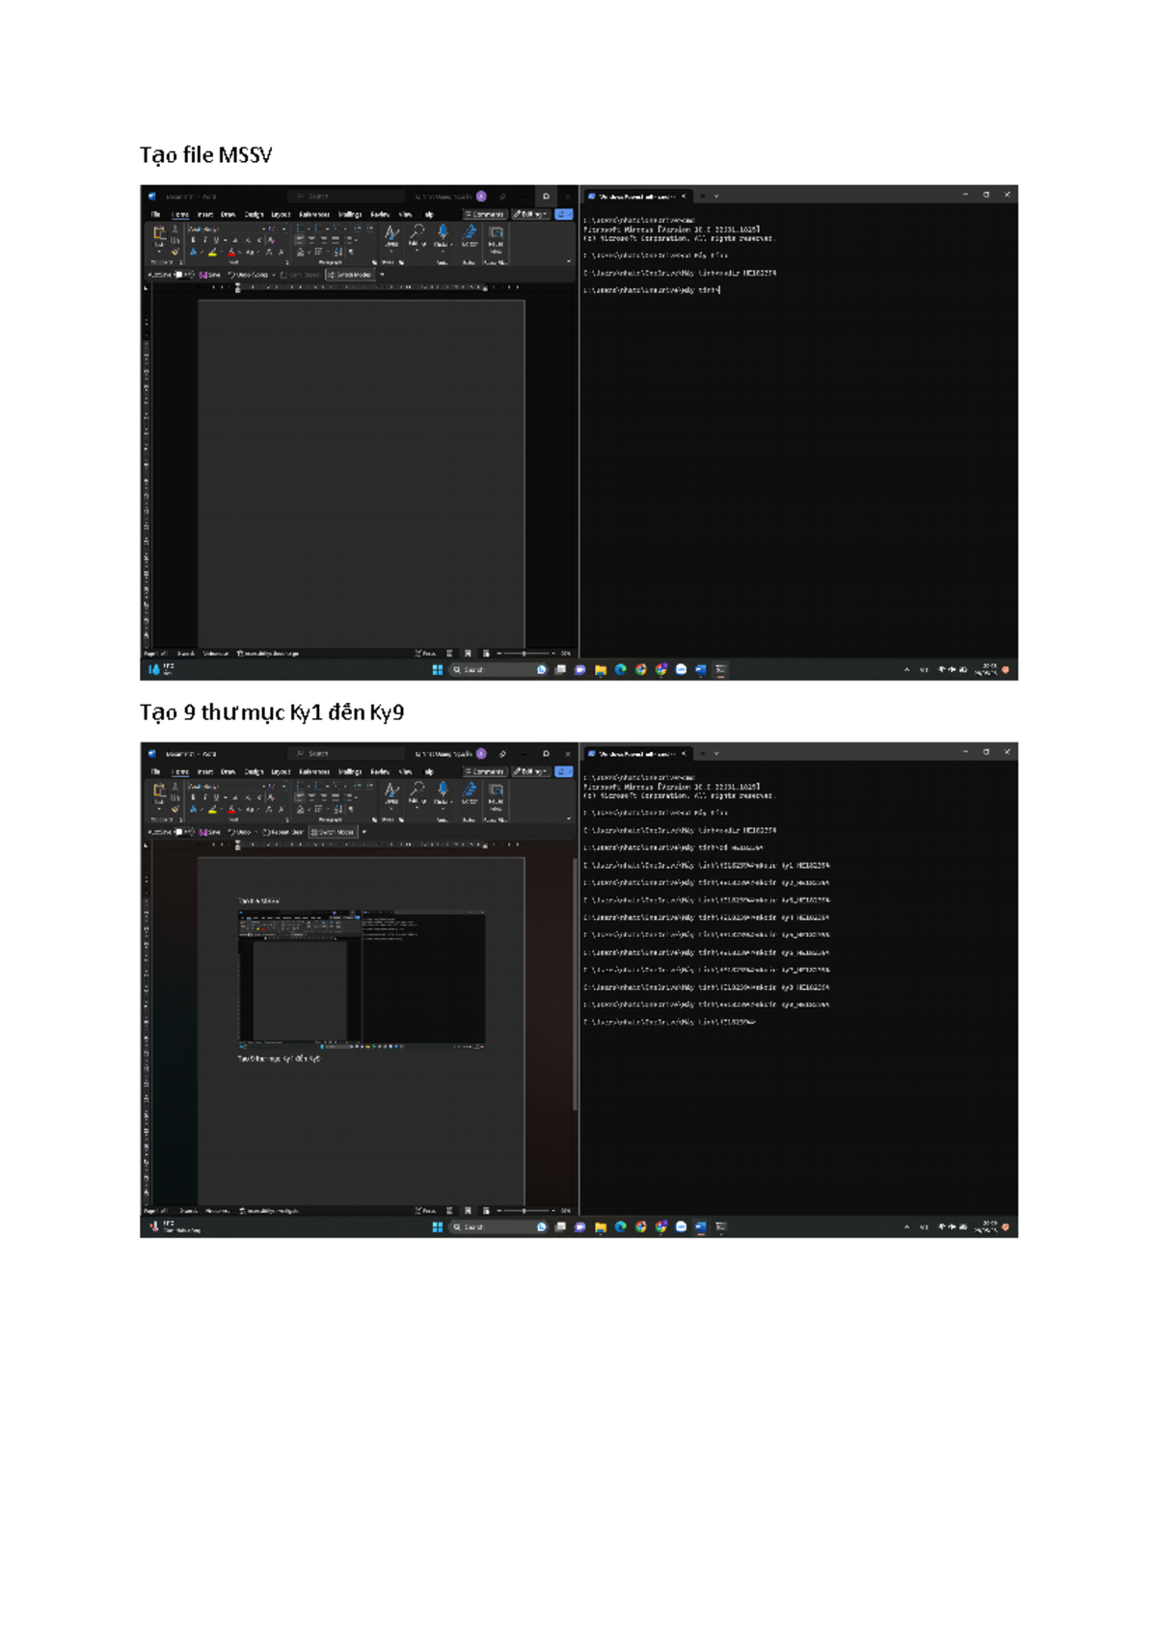Click the yellow text highlight icon in the upper ribbon

tap(212, 253)
